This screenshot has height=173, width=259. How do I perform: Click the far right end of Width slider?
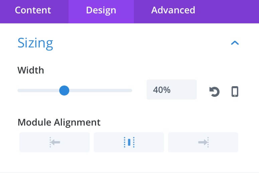coord(131,91)
